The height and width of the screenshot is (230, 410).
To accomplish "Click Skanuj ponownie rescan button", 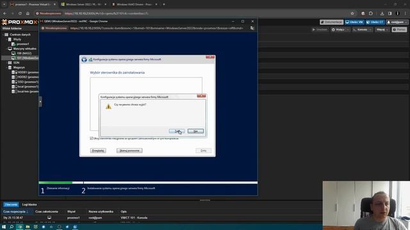I will (x=129, y=151).
